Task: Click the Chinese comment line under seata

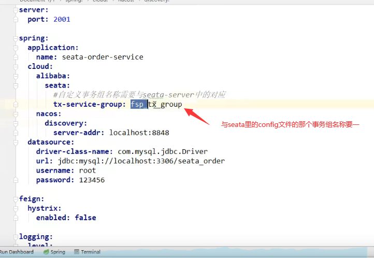Action: (139, 95)
